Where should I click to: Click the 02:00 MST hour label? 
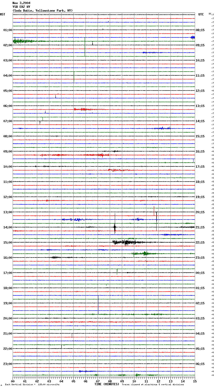(x=8, y=45)
